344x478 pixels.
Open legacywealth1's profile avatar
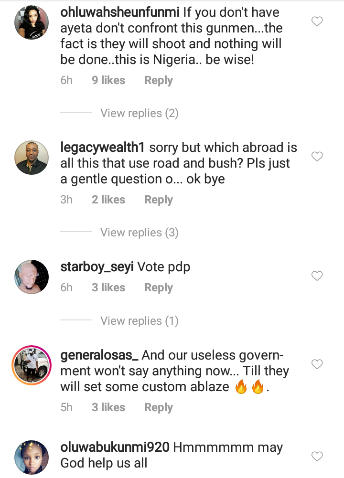point(31,158)
